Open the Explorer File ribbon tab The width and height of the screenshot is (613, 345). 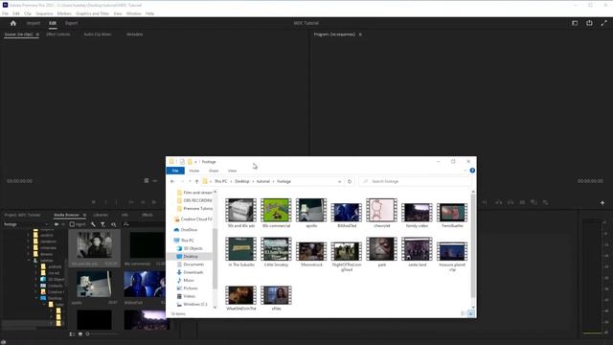pyautogui.click(x=175, y=171)
